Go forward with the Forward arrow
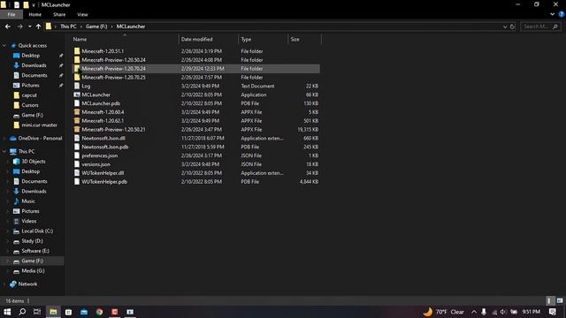The height and width of the screenshot is (318, 566). (x=19, y=26)
